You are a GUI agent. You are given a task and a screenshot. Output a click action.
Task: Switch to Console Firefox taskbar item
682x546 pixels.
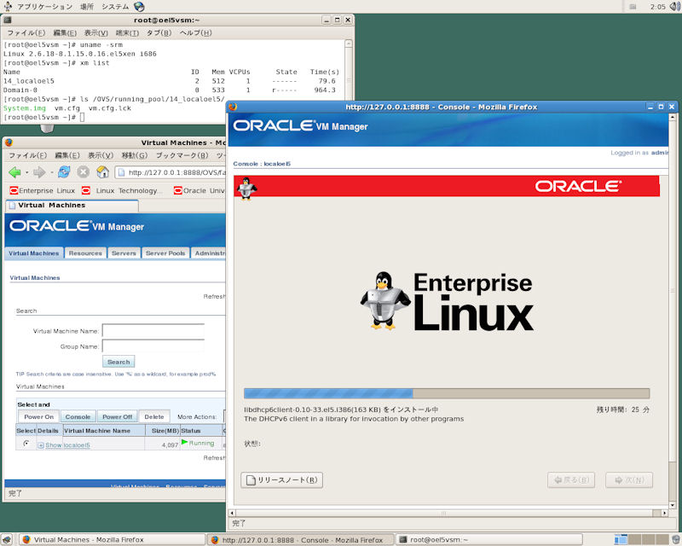tap(300, 539)
